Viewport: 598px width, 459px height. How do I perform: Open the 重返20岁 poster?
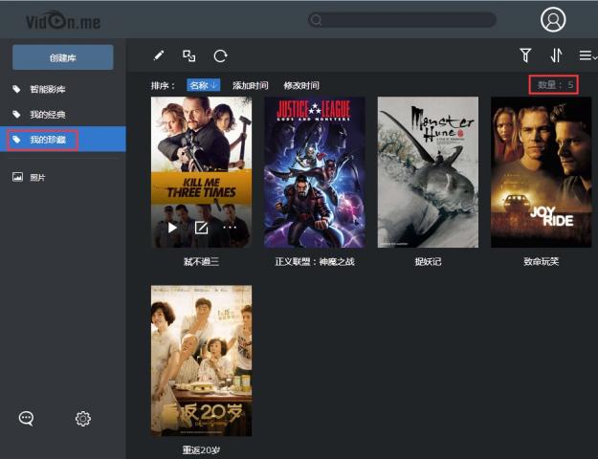click(x=201, y=361)
